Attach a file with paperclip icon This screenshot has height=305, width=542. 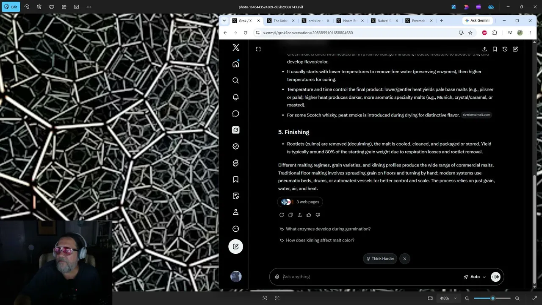[x=277, y=277]
